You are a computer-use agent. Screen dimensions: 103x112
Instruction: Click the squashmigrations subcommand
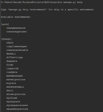tap(17, 109)
